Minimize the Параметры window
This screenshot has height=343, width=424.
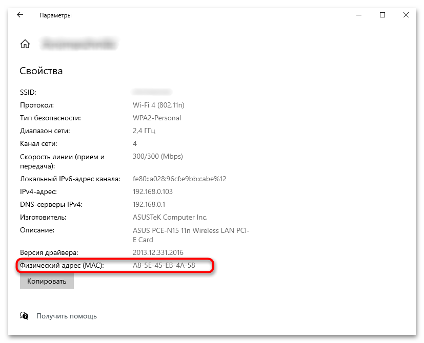(x=358, y=15)
